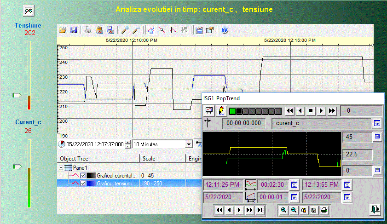
Task: Click the printer icon in trend toolbar
Action: coord(87,30)
